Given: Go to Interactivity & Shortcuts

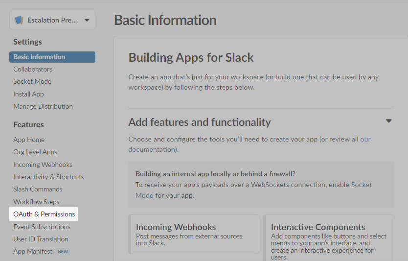Looking at the screenshot, I should coord(48,177).
